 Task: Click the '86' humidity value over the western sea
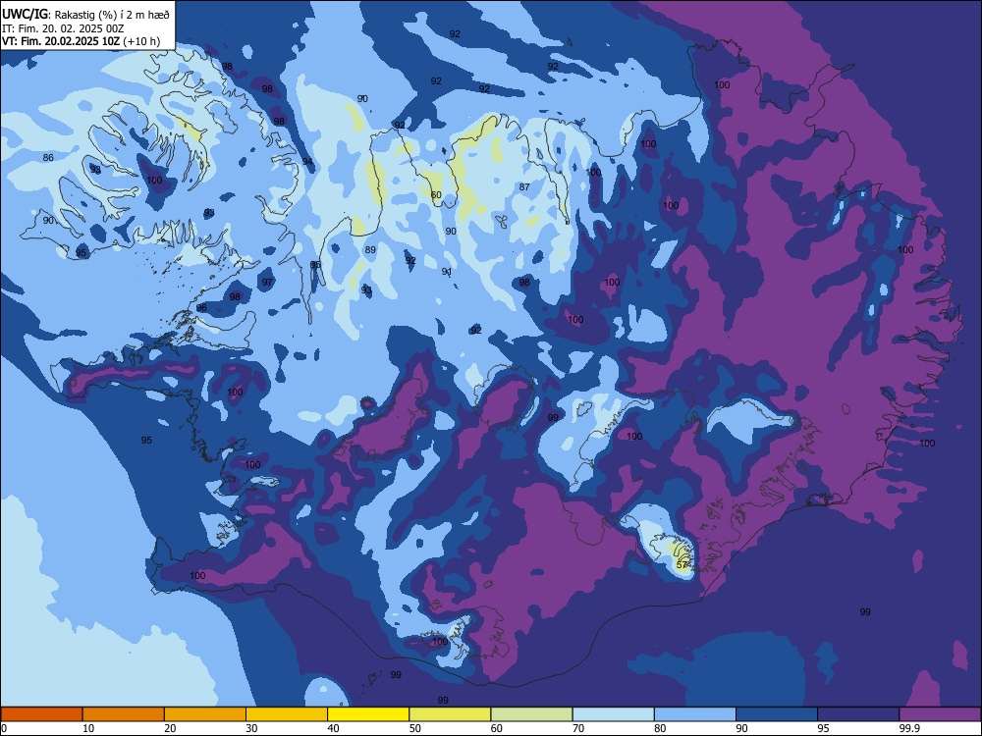point(48,157)
